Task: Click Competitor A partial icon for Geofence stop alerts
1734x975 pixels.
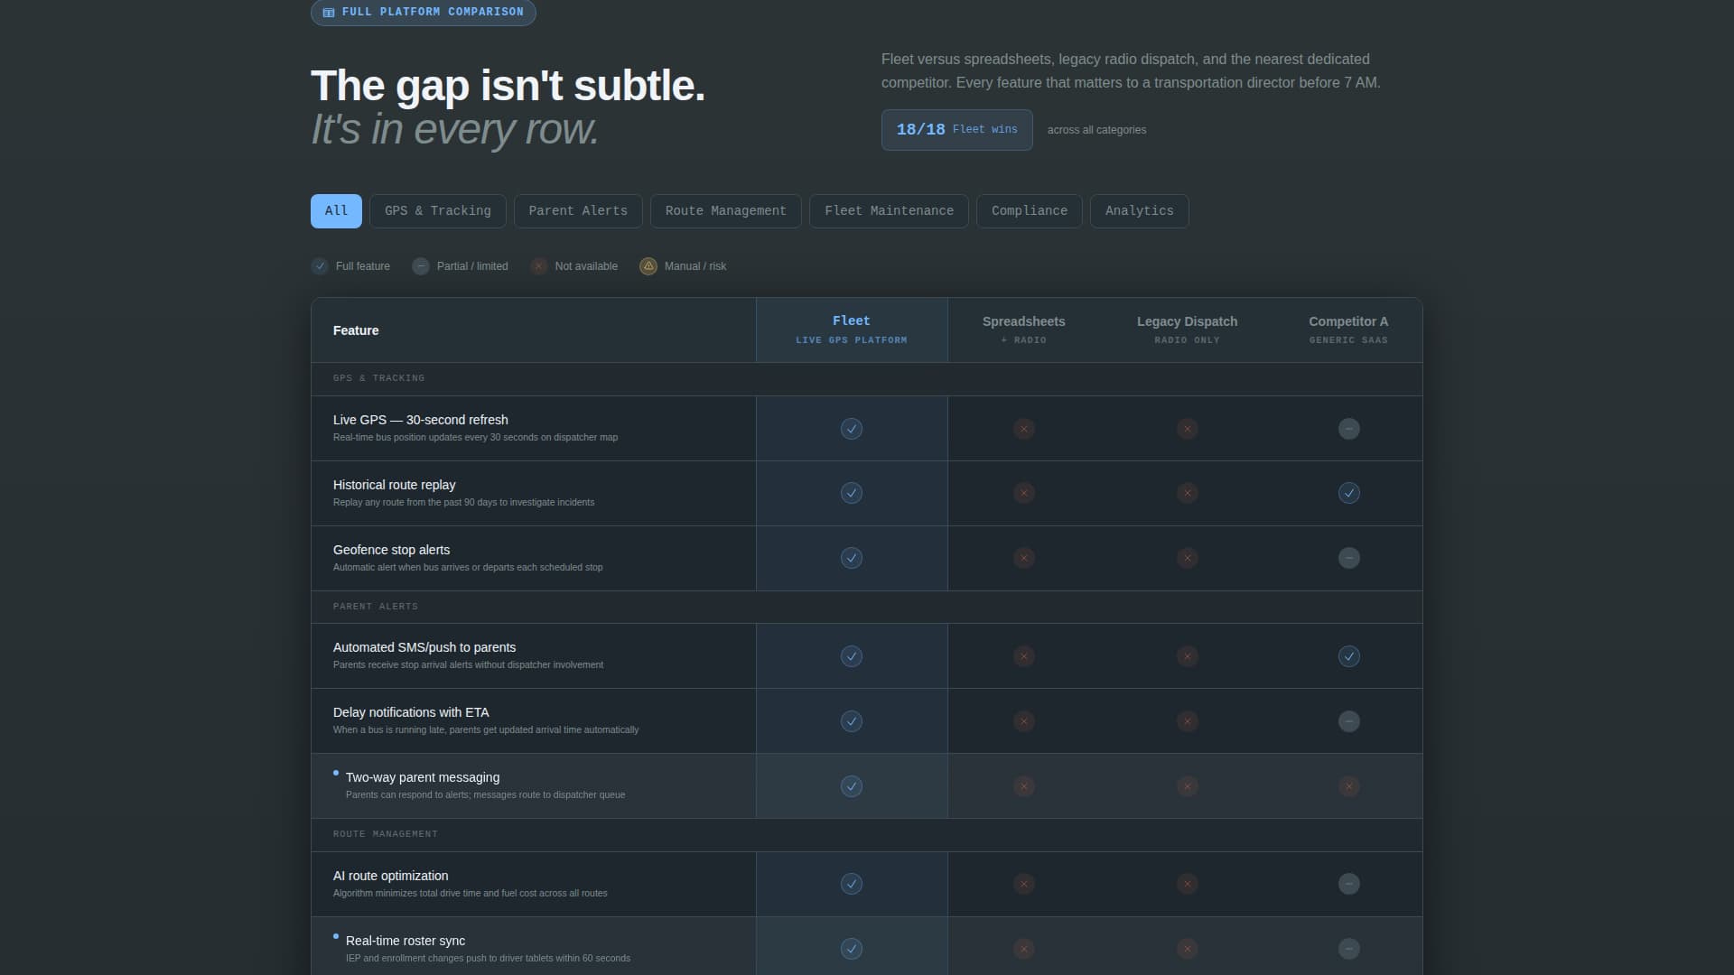Action: pos(1349,558)
